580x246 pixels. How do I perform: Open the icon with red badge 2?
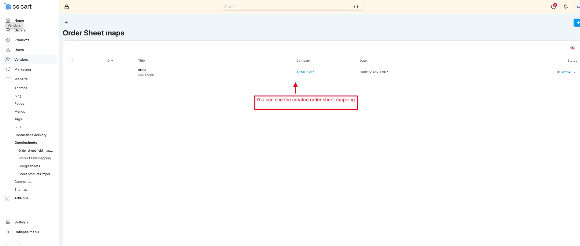coord(553,6)
